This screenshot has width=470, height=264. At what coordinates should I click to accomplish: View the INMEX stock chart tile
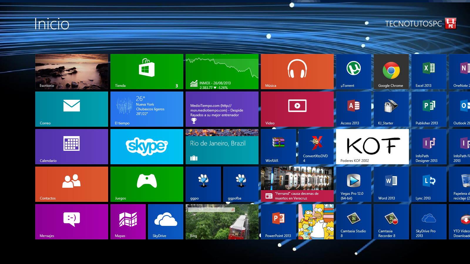(x=222, y=71)
